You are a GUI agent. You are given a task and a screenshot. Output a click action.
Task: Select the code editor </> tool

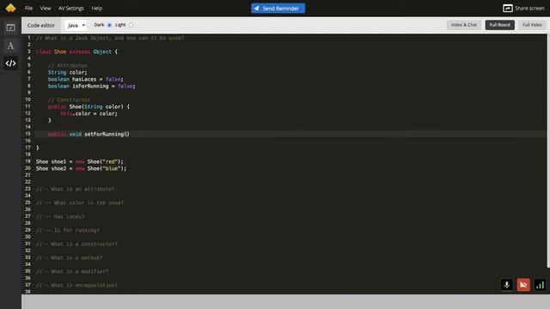coord(10,64)
